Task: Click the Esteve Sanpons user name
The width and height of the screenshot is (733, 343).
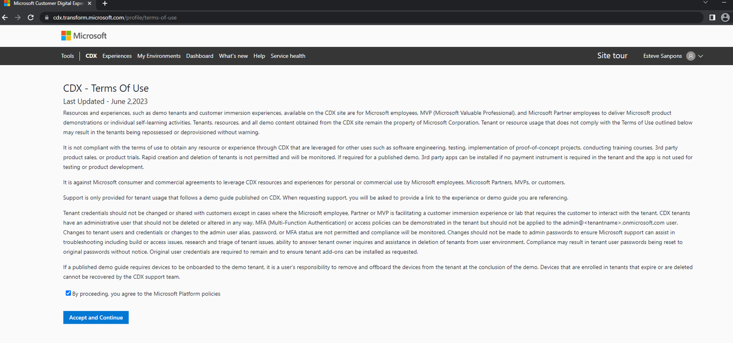Action: (x=662, y=56)
